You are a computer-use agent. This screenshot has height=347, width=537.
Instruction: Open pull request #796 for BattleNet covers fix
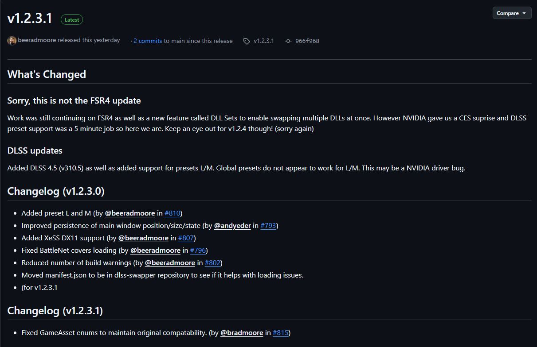tap(198, 250)
